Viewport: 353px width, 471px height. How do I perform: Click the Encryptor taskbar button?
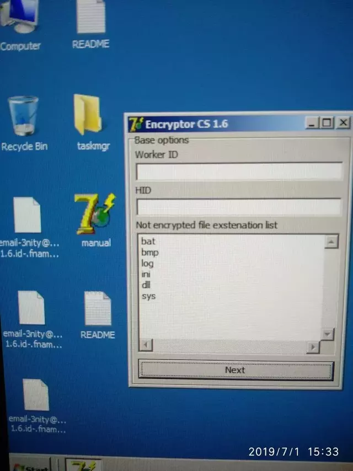[x=83, y=465]
